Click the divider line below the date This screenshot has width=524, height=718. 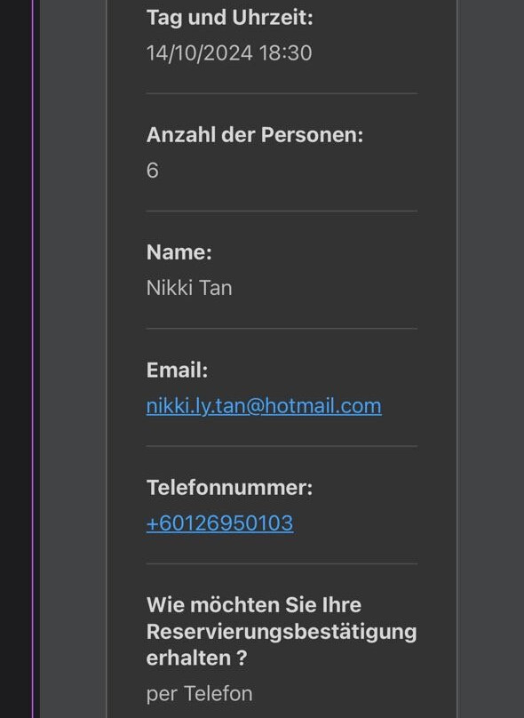[x=282, y=93]
